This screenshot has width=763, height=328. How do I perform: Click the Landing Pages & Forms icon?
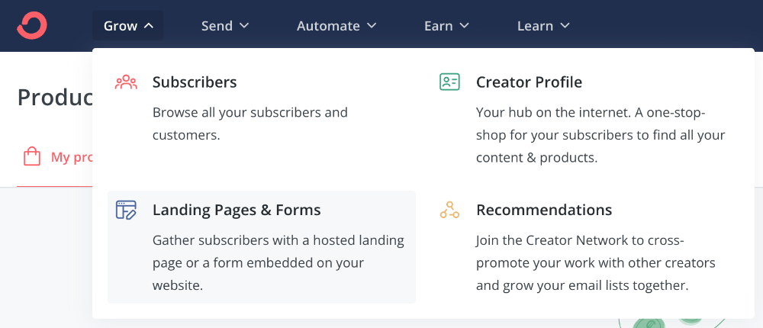coord(126,210)
